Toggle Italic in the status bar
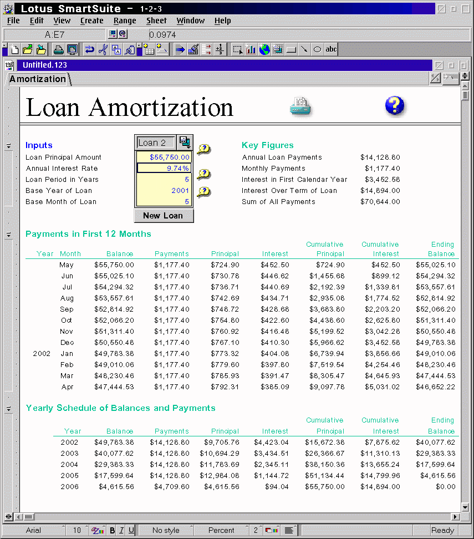 pyautogui.click(x=121, y=531)
